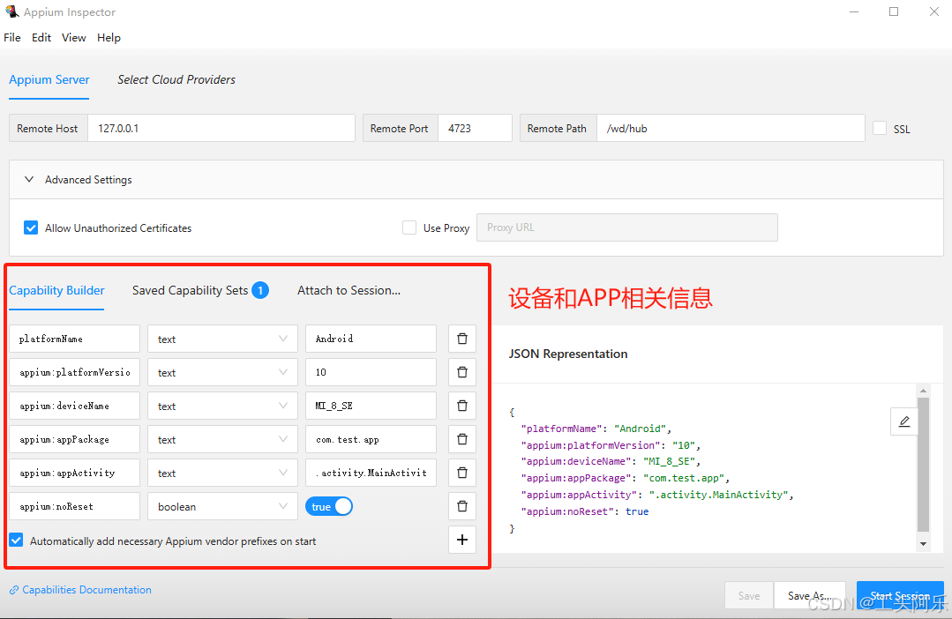Edit the MI_8_SE device name value
This screenshot has height=619, width=952.
pyautogui.click(x=371, y=406)
